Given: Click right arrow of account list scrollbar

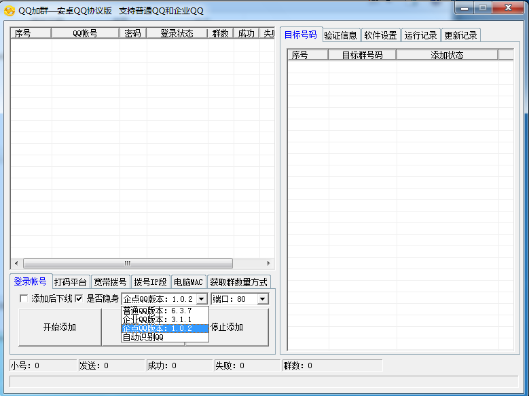Looking at the screenshot, I should coord(268,264).
